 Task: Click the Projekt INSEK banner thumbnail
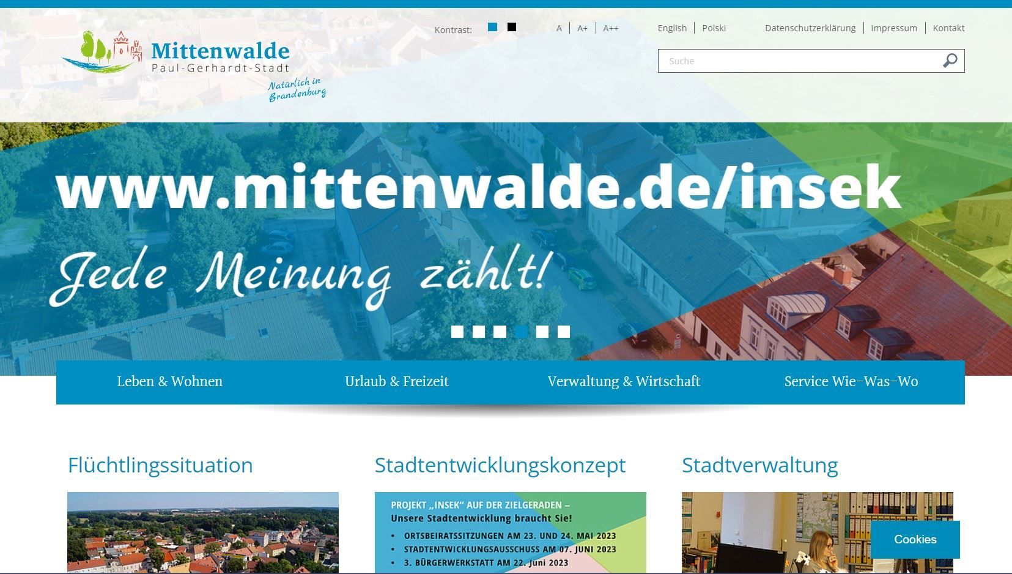click(x=510, y=532)
